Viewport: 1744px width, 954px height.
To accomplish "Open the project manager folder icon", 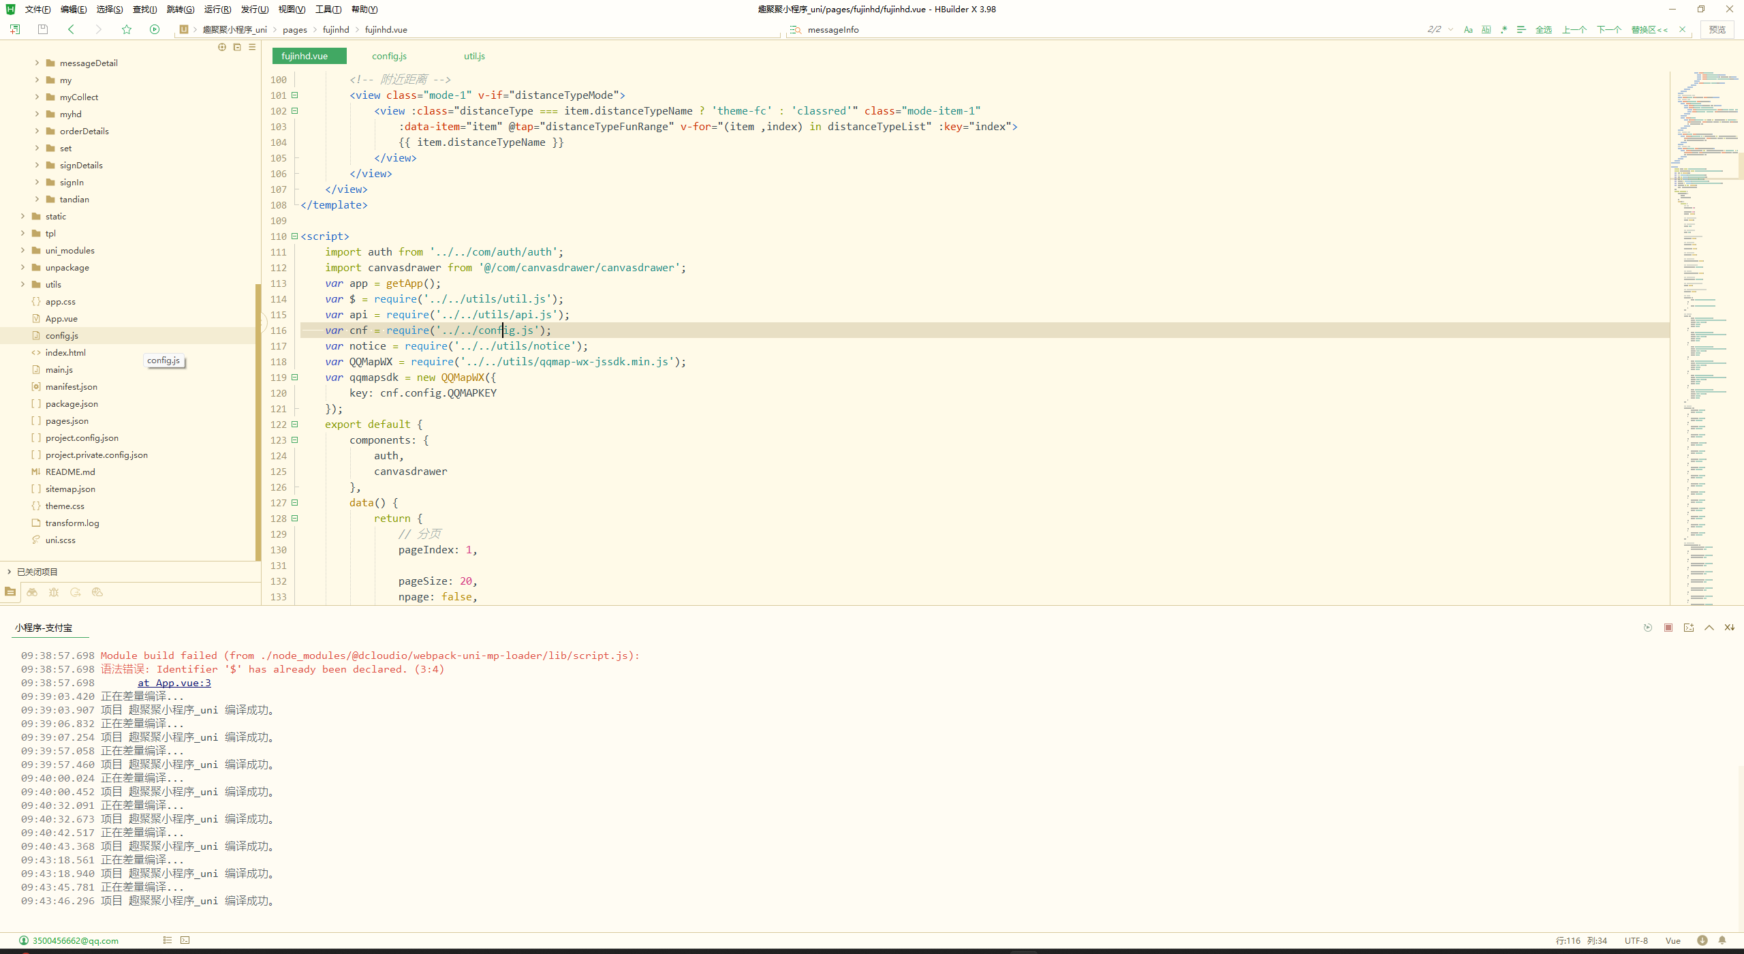I will [10, 592].
